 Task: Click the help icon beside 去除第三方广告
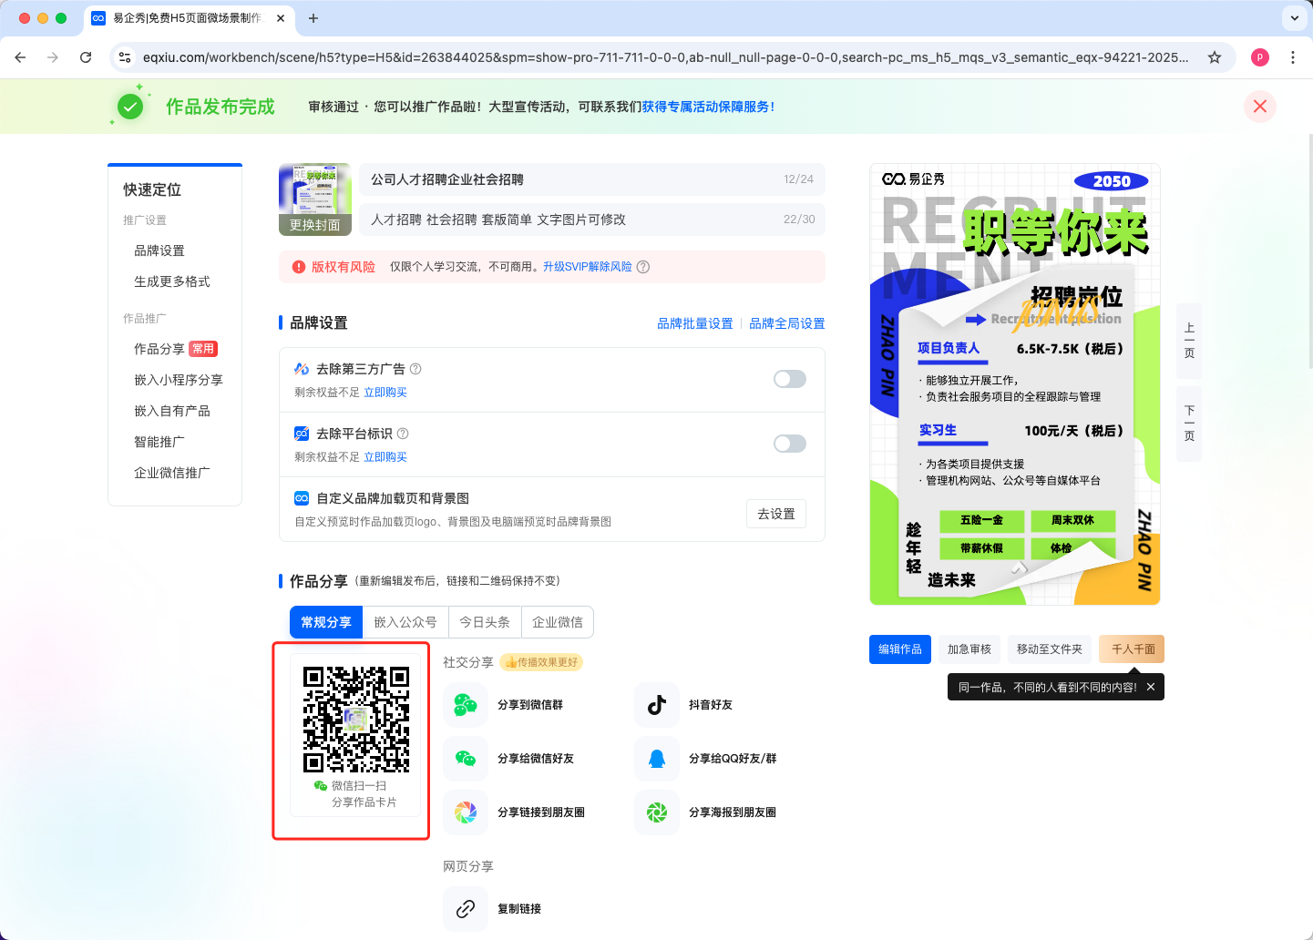tap(415, 369)
